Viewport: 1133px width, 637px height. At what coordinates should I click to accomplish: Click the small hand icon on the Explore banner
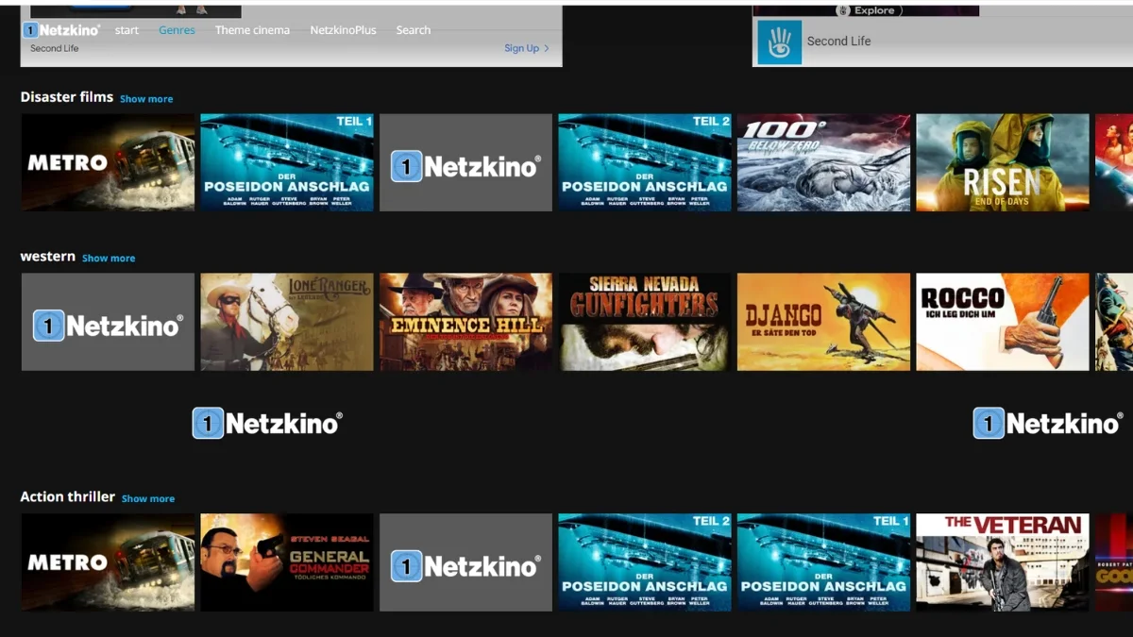coord(841,10)
